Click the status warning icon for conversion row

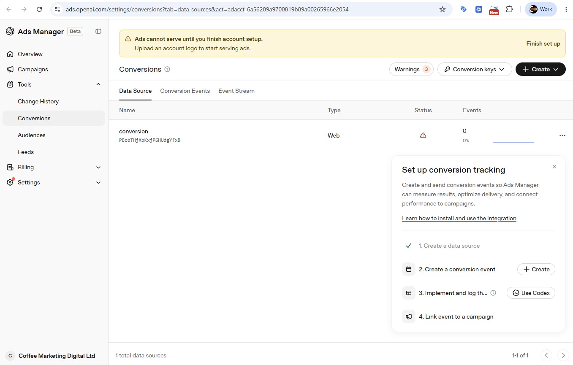pyautogui.click(x=423, y=135)
